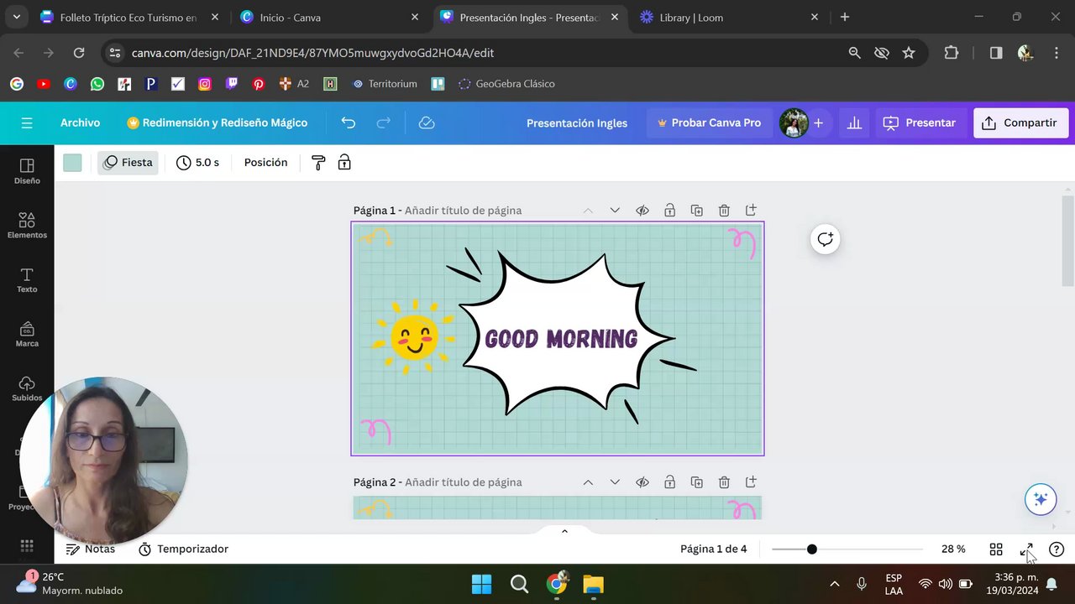Expand the Chrome tab search dropdown
1075x604 pixels.
pos(16,18)
